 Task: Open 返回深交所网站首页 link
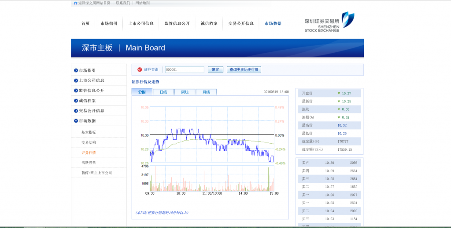click(x=94, y=3)
